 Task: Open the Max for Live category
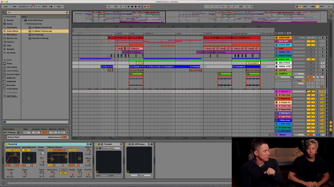[x=12, y=38]
